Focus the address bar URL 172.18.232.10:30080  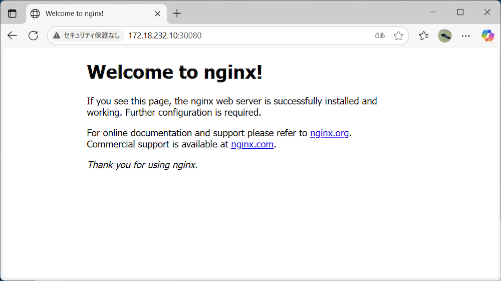pos(165,36)
